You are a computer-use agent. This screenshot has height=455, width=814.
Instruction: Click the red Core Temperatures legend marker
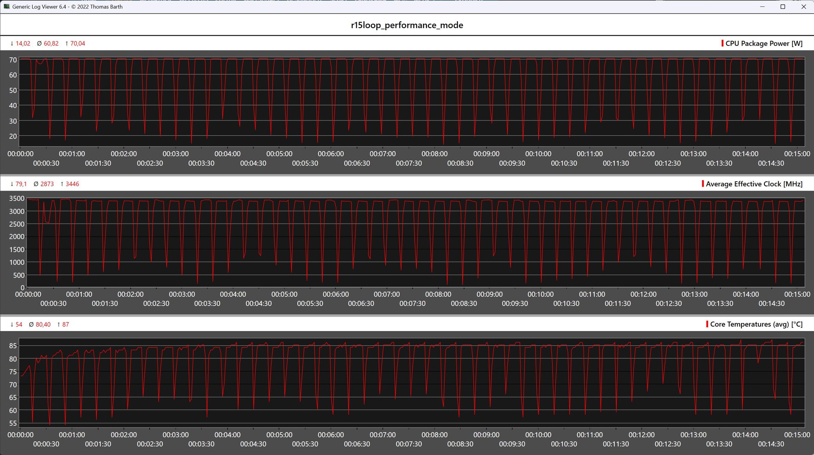707,324
